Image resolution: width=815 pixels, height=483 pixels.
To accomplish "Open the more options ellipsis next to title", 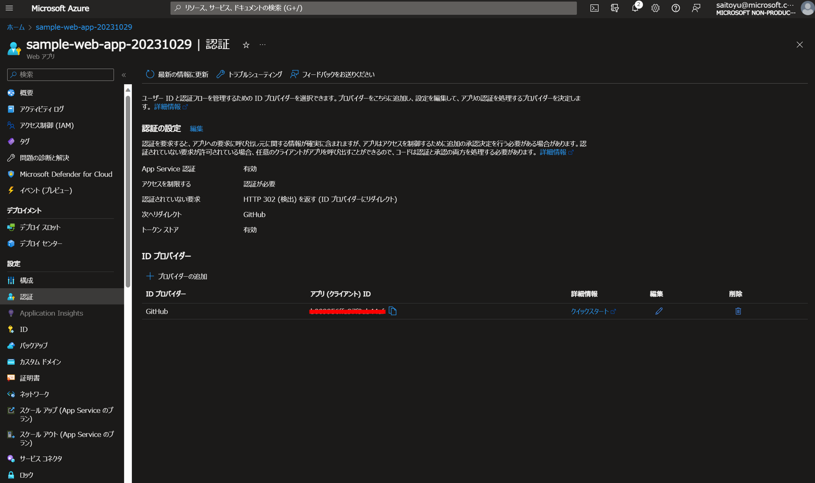I will point(262,45).
